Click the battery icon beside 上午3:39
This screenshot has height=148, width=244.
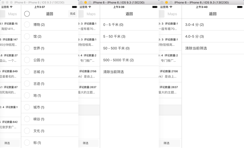click(x=155, y=7)
